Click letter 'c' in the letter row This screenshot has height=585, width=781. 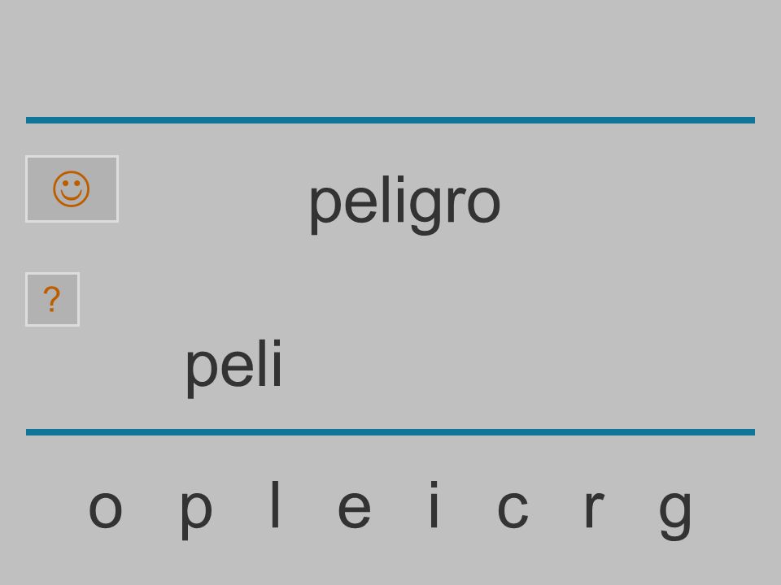(513, 509)
